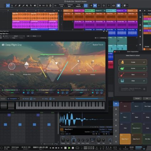Select pad bank H

116,142
